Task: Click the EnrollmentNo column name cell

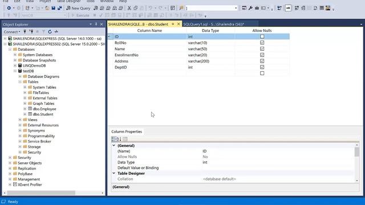Action: [x=149, y=55]
